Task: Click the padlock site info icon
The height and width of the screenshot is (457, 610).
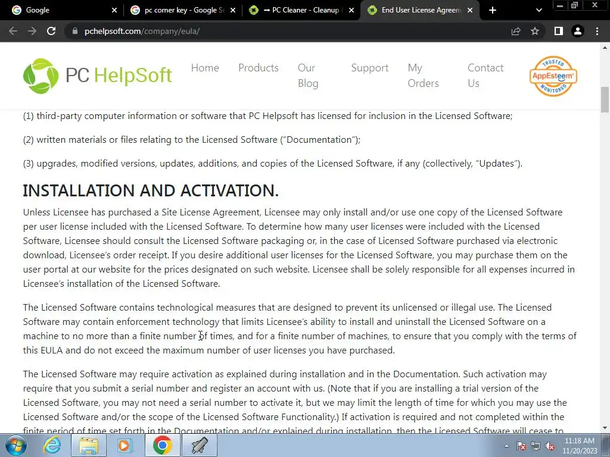Action: [x=75, y=31]
